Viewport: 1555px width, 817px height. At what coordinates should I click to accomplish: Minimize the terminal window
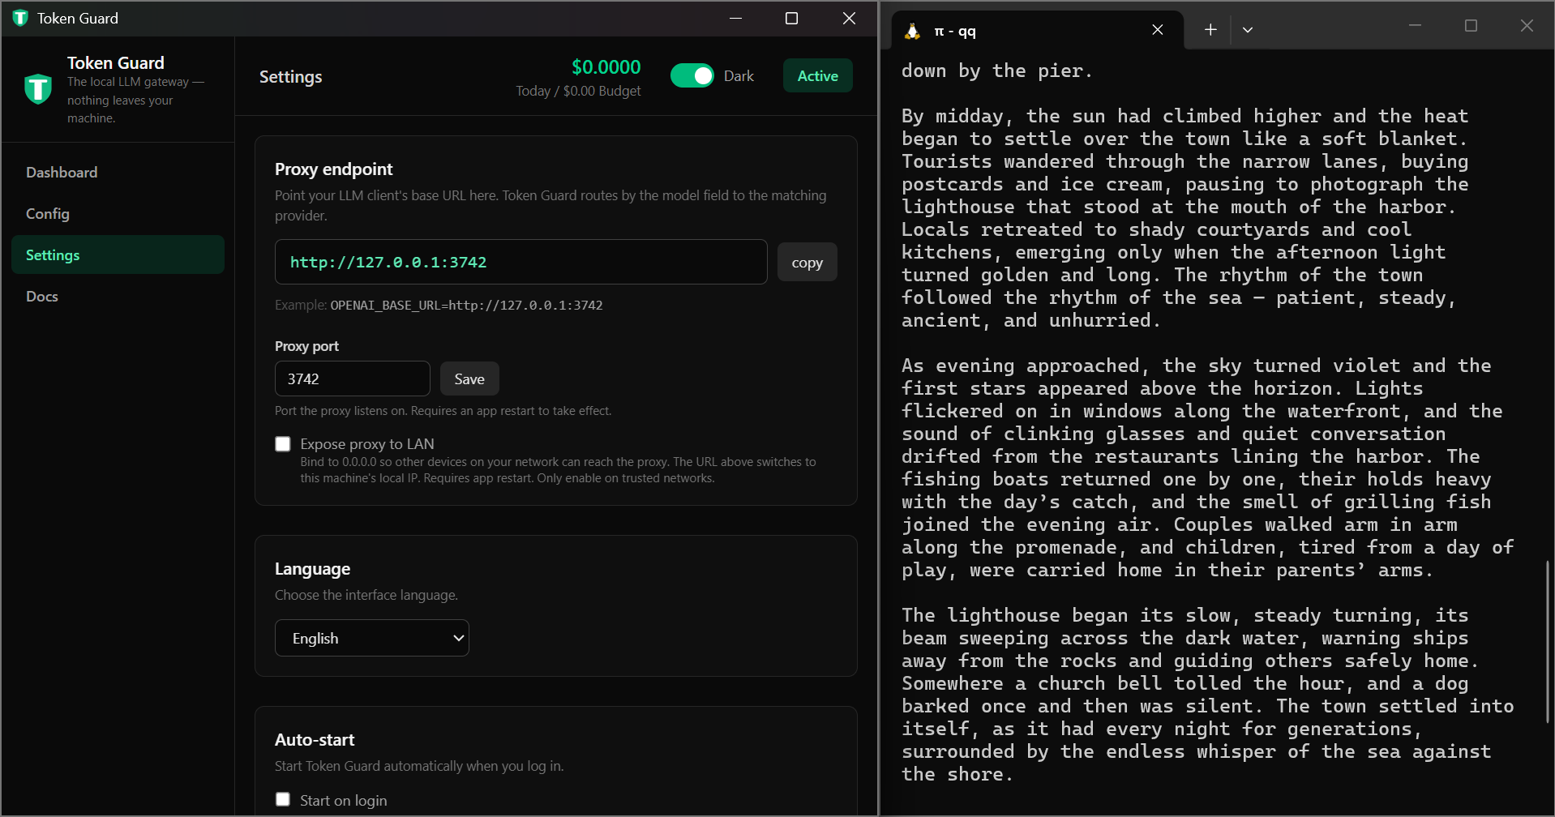tap(1415, 26)
